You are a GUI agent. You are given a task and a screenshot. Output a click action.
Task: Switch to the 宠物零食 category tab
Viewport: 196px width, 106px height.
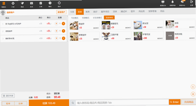pyautogui.click(x=152, y=11)
